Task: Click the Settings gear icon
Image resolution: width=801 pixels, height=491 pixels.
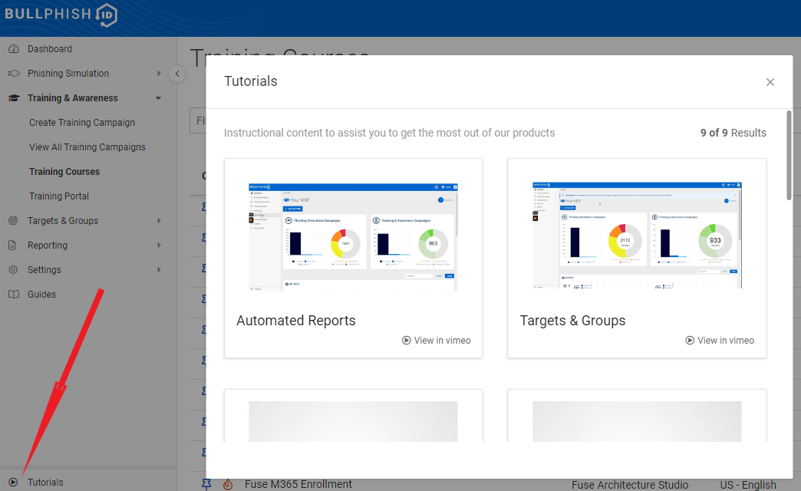Action: click(x=14, y=270)
